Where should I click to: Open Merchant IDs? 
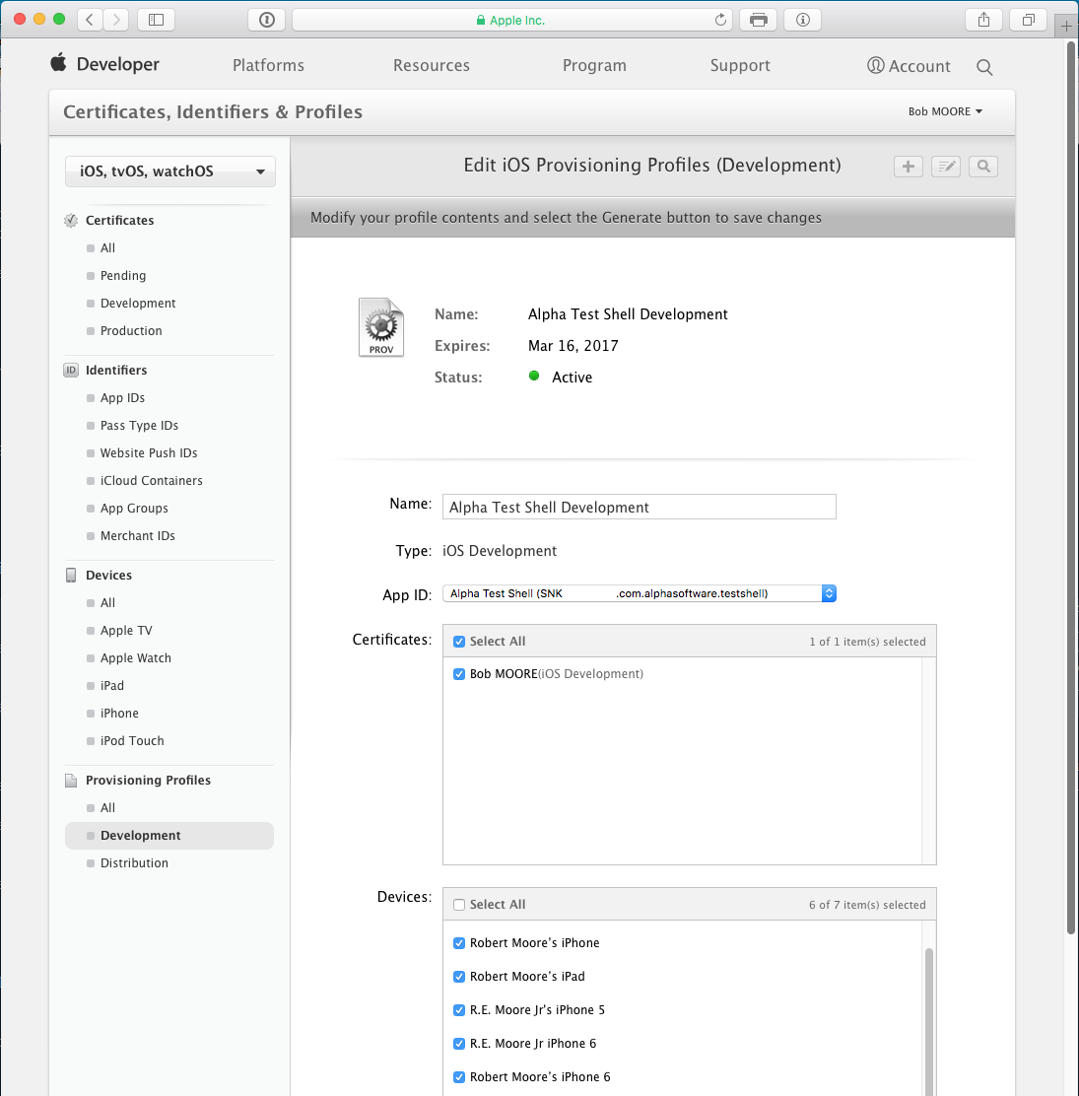138,536
